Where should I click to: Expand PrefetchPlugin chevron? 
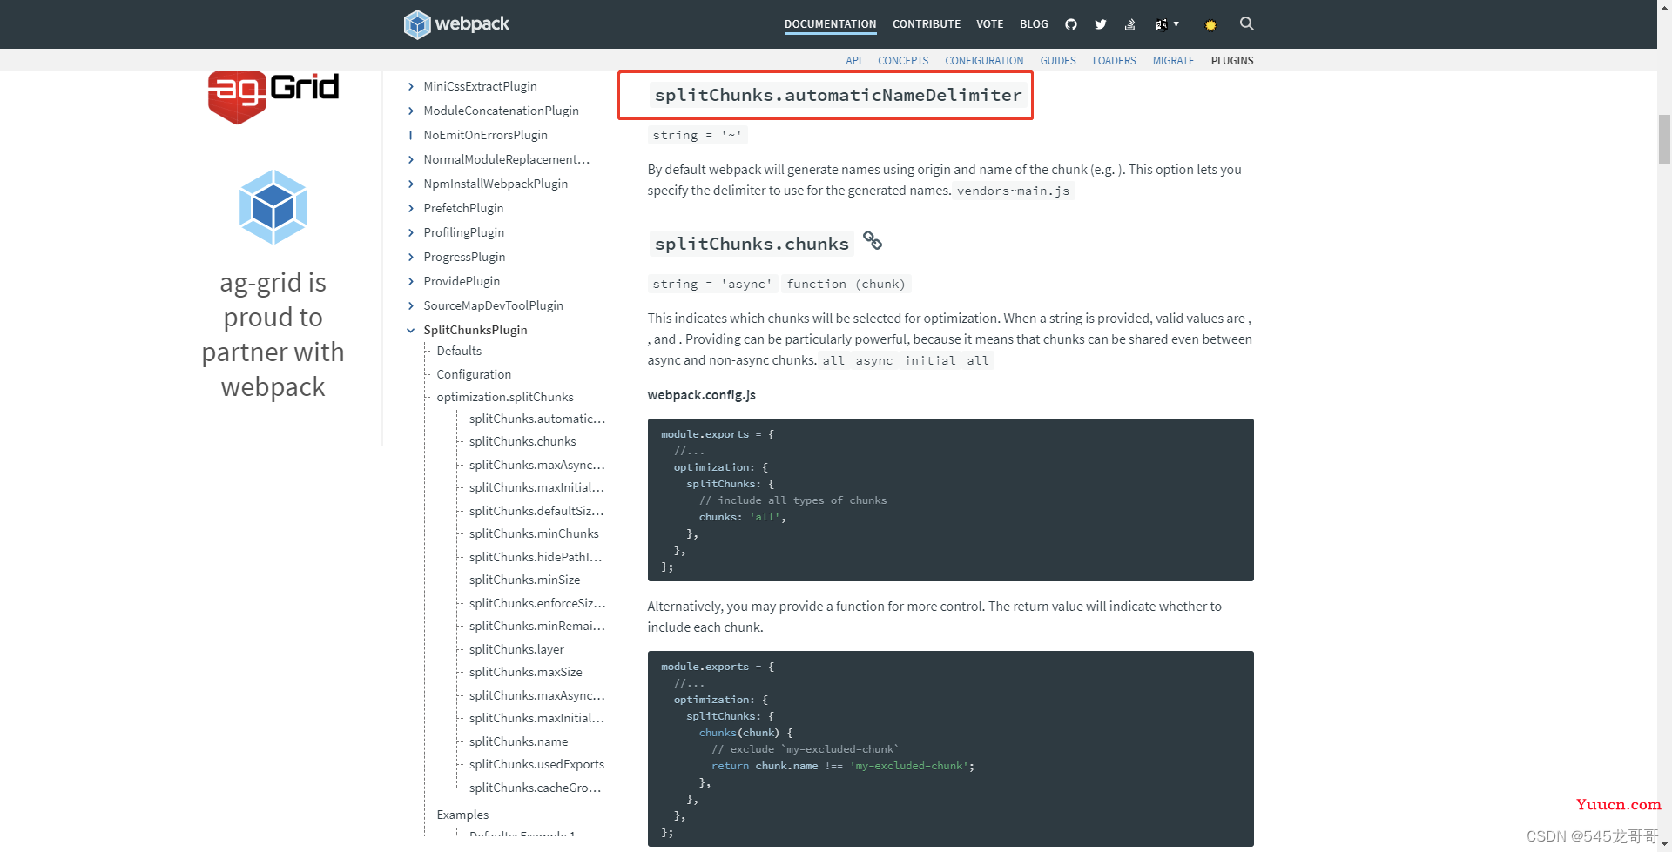click(x=411, y=208)
